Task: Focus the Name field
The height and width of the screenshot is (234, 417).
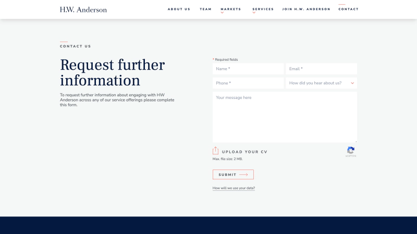Action: click(x=248, y=69)
